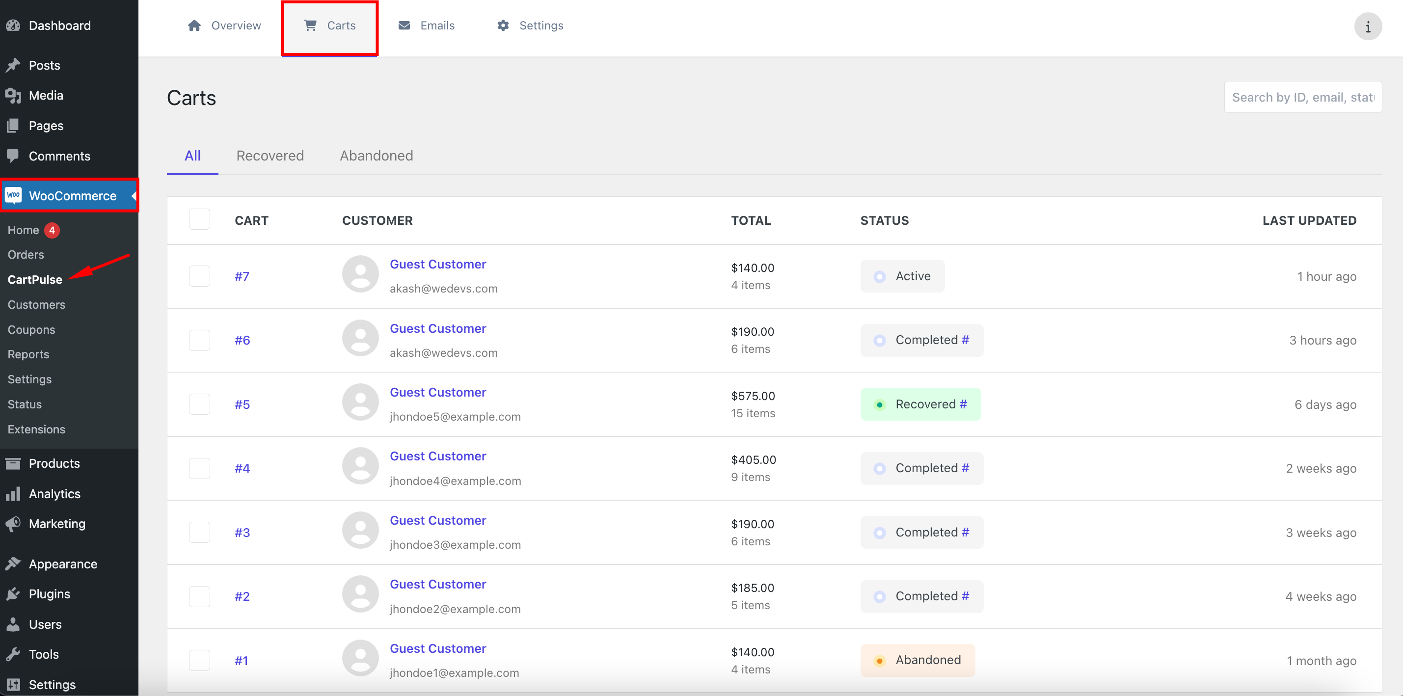Image resolution: width=1403 pixels, height=696 pixels.
Task: Click the home icon on the Overview tab
Action: 195,25
